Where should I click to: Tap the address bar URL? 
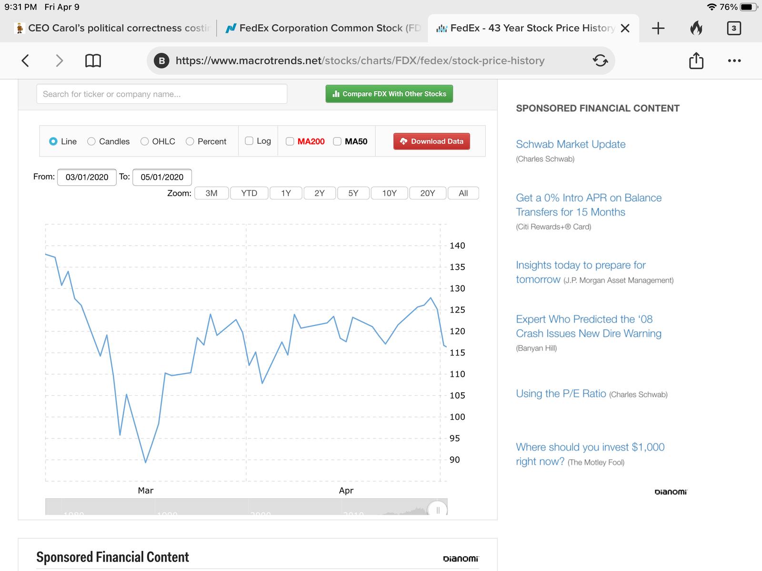(x=360, y=60)
